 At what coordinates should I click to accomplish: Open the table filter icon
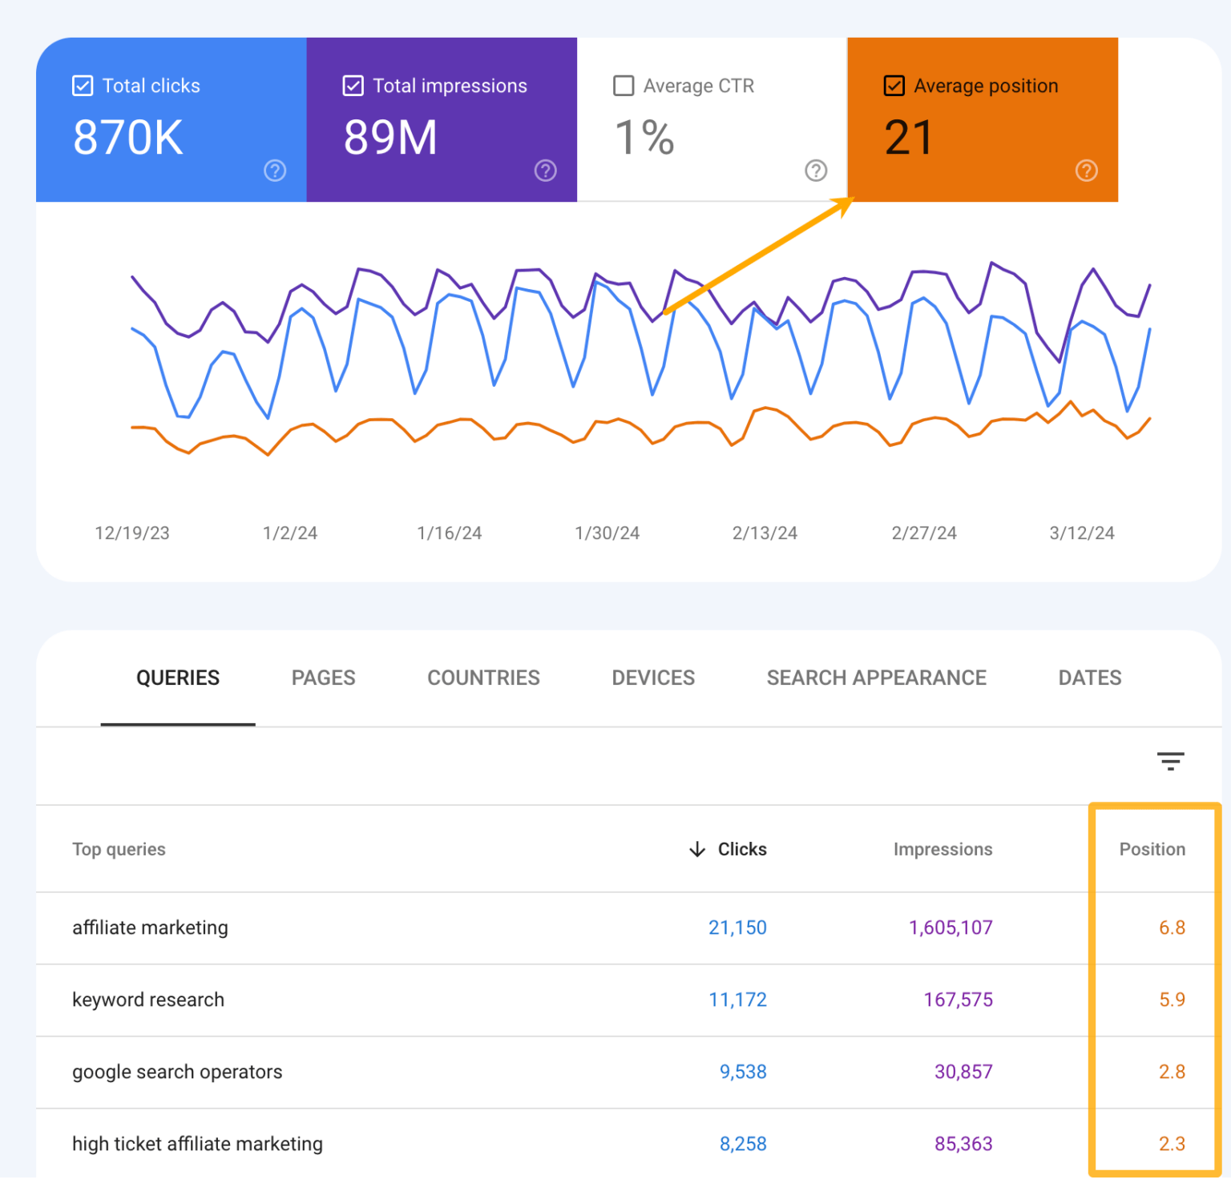coord(1170,761)
